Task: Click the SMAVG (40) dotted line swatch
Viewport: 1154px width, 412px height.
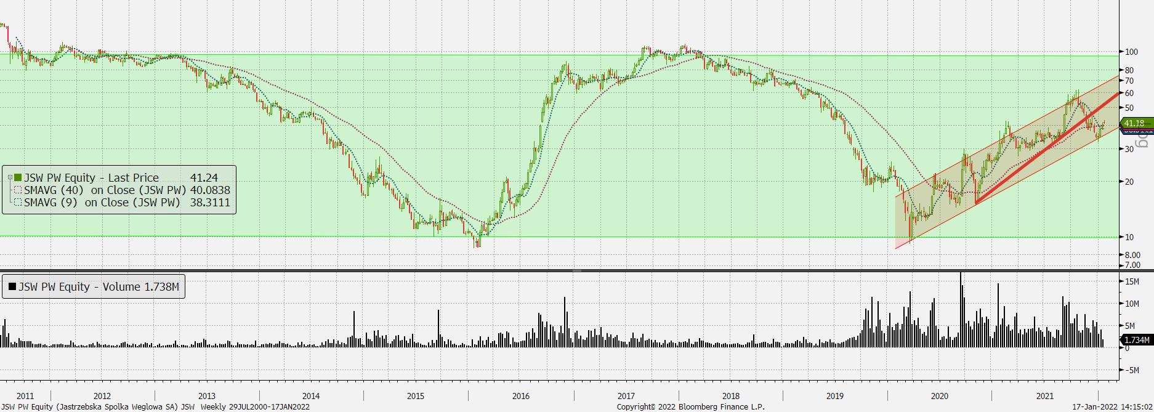Action: (x=18, y=190)
